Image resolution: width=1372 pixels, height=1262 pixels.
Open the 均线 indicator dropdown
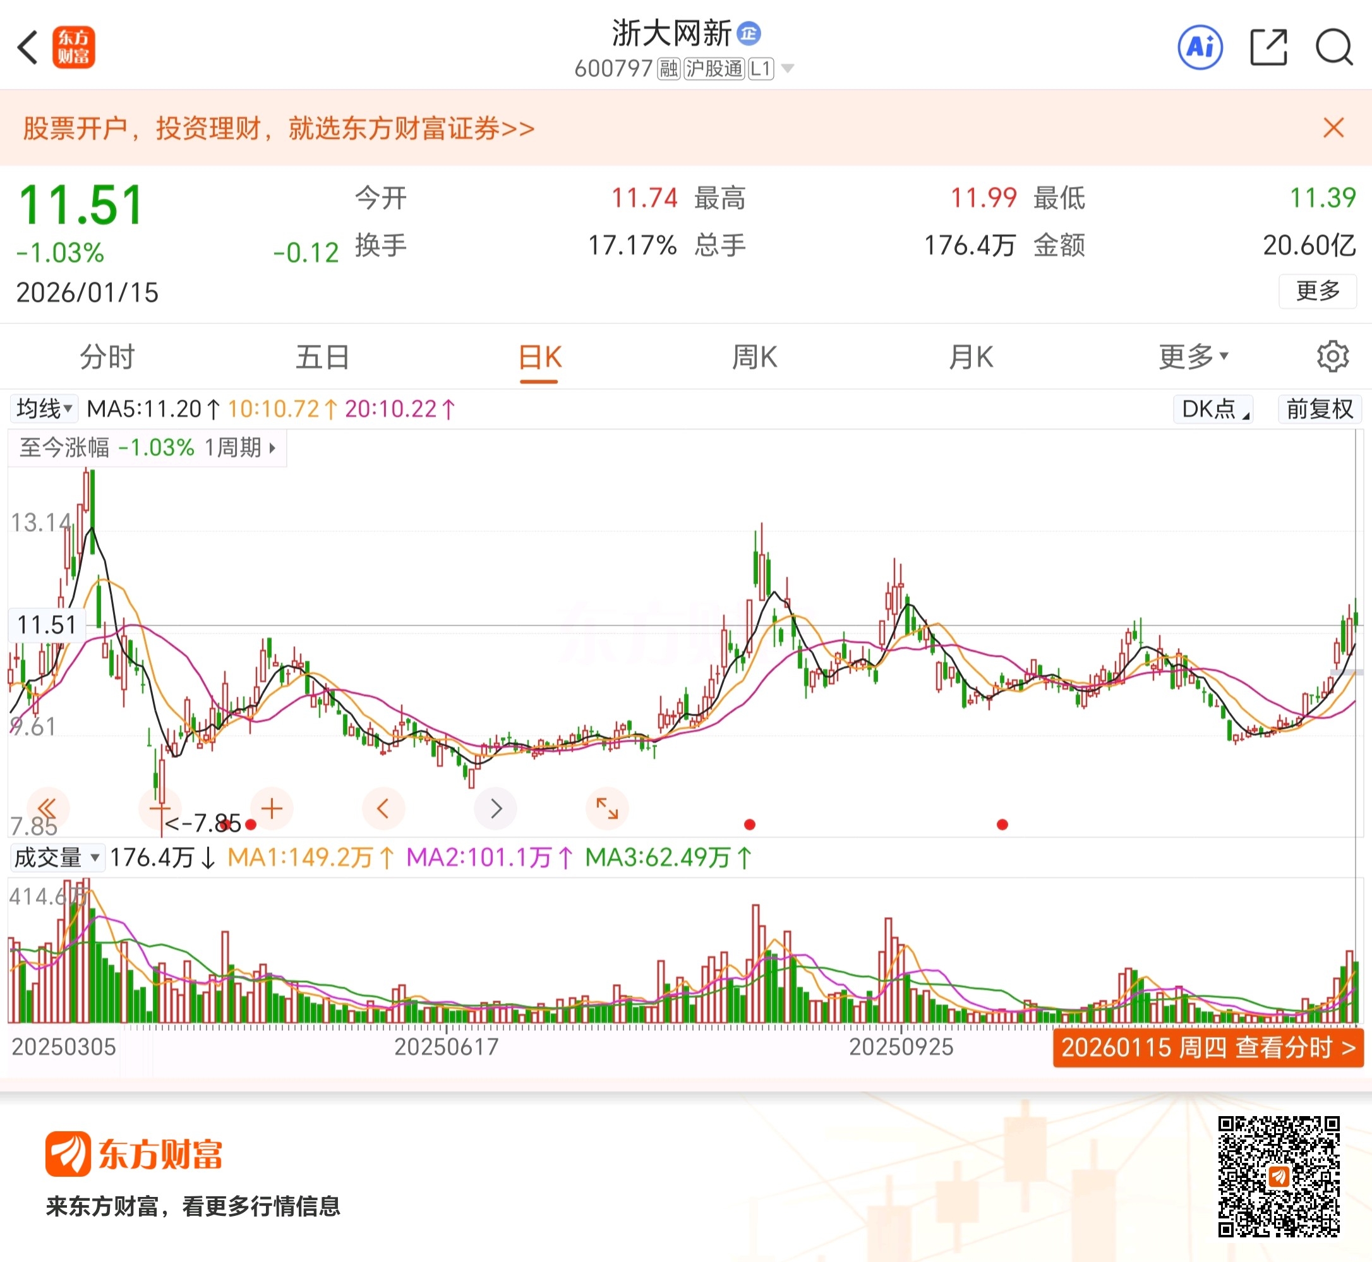click(x=44, y=409)
